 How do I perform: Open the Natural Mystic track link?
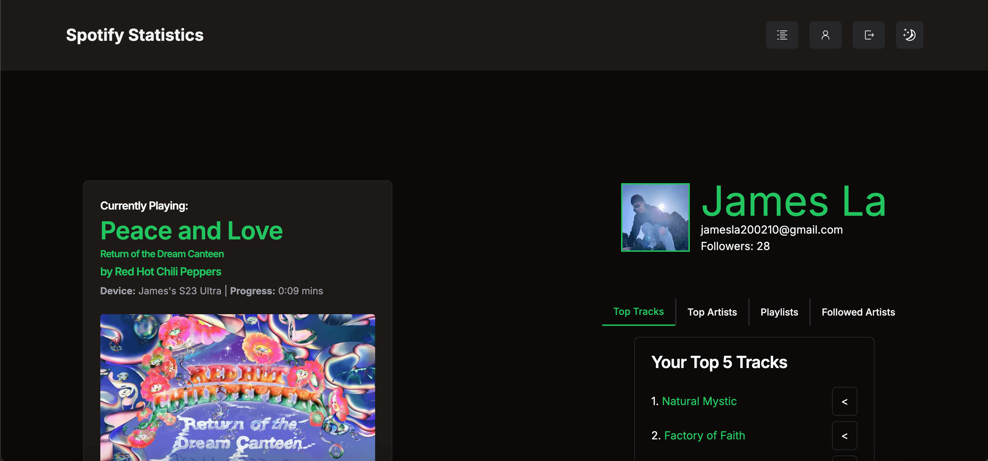click(x=699, y=401)
